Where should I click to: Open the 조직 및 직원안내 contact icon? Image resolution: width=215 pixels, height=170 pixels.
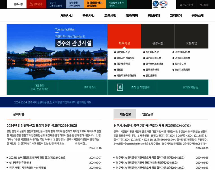point(120,87)
